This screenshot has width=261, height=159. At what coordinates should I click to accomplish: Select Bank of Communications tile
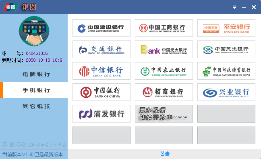coord(101,49)
